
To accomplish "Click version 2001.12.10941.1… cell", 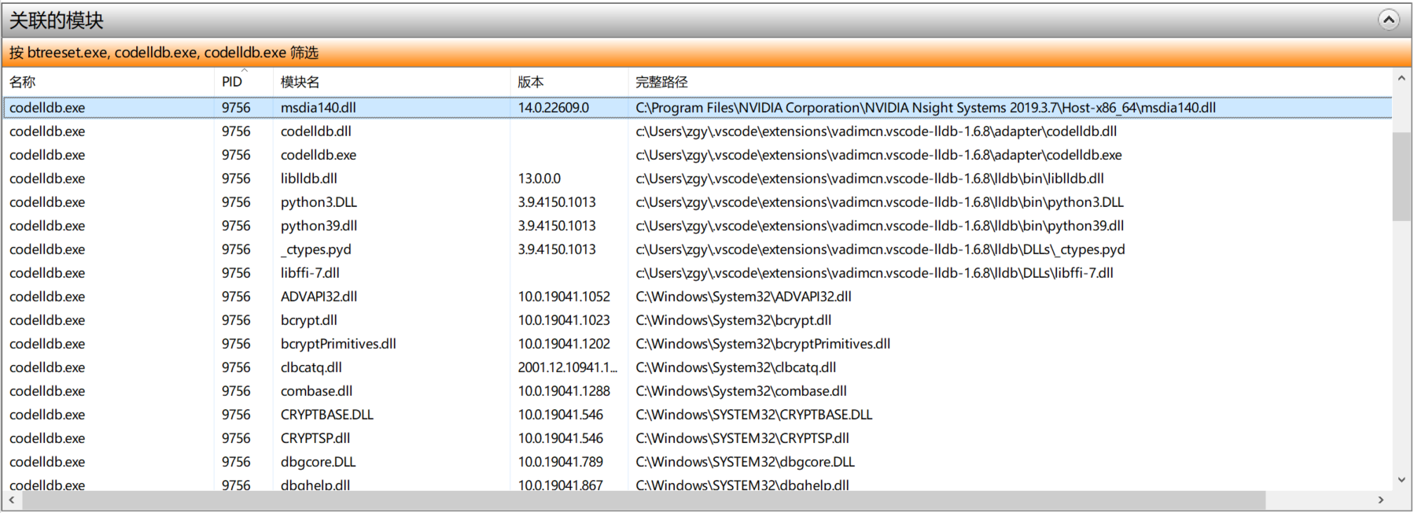I will (x=567, y=367).
